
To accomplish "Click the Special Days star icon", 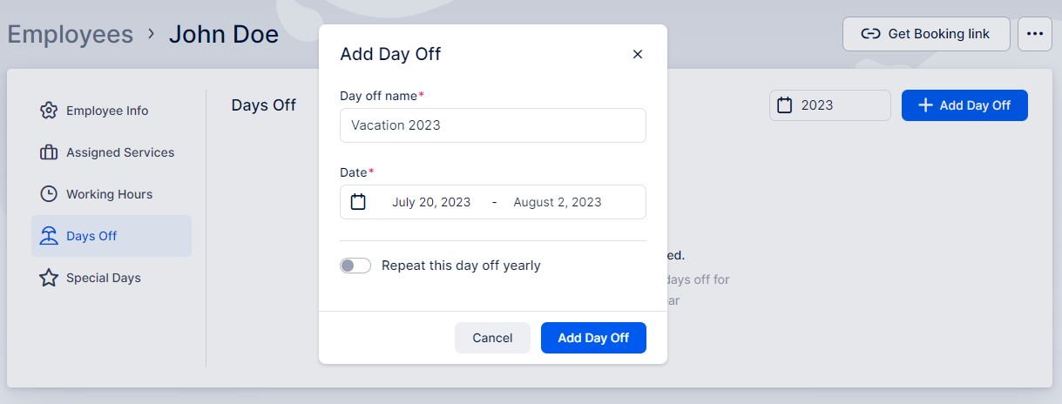I will (49, 278).
